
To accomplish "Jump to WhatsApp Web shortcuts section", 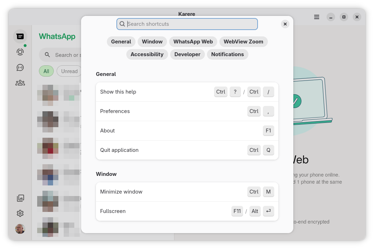I will click(x=193, y=42).
